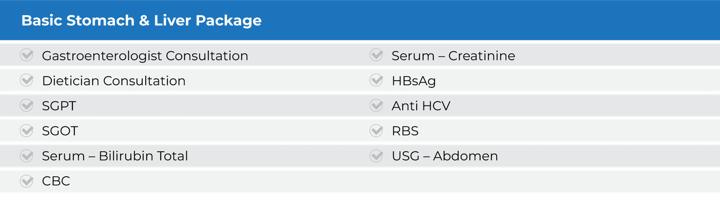Click the Gastroenterologist Consultation text
The width and height of the screenshot is (720, 214).
(x=145, y=56)
